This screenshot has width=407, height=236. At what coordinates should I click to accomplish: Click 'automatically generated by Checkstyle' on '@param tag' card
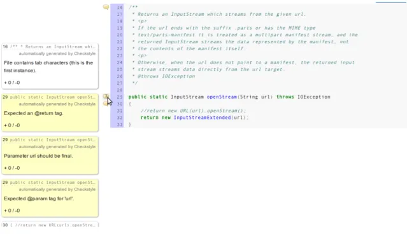57,190
